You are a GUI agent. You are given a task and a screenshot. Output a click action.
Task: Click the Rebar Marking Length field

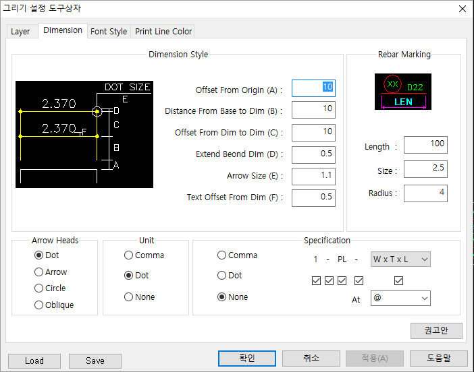[425, 145]
